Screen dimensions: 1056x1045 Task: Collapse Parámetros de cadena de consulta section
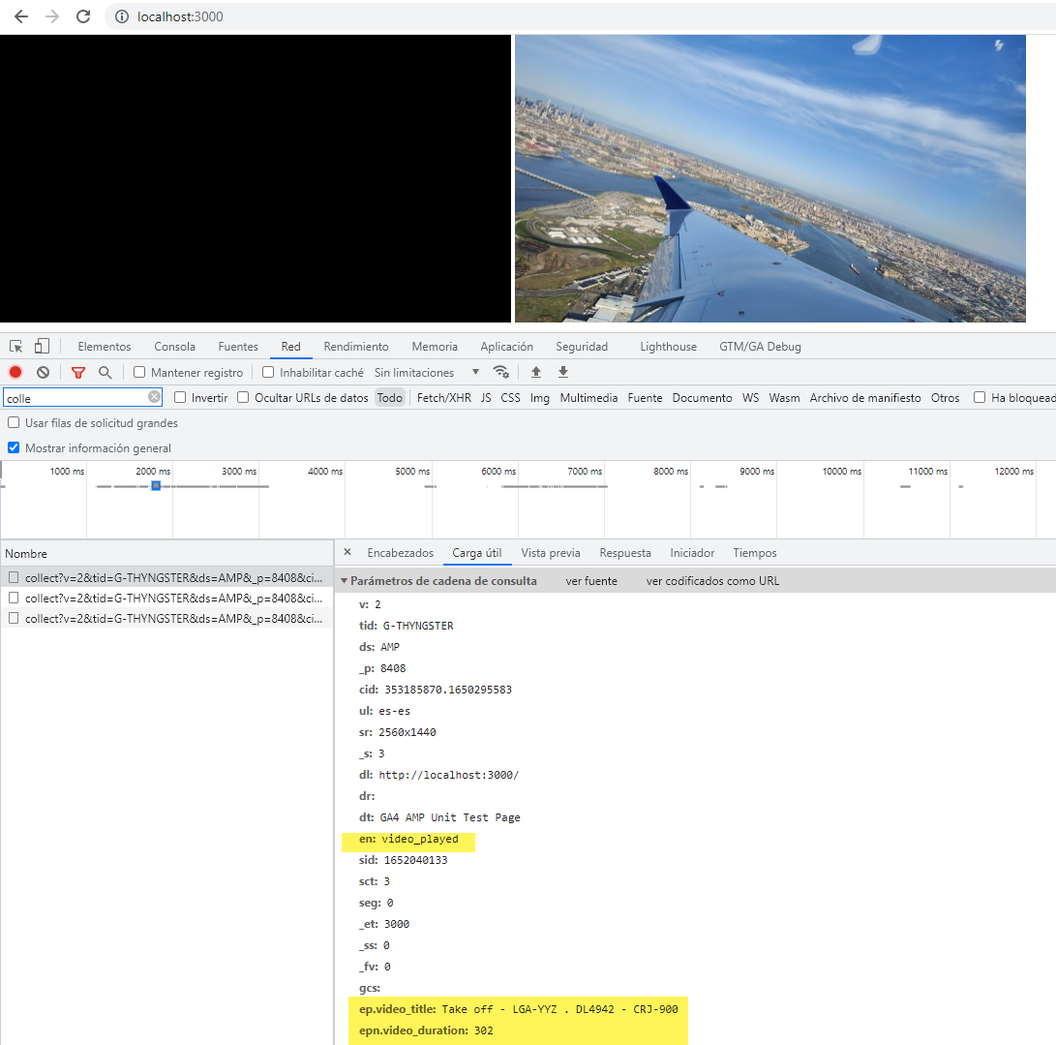(x=344, y=581)
